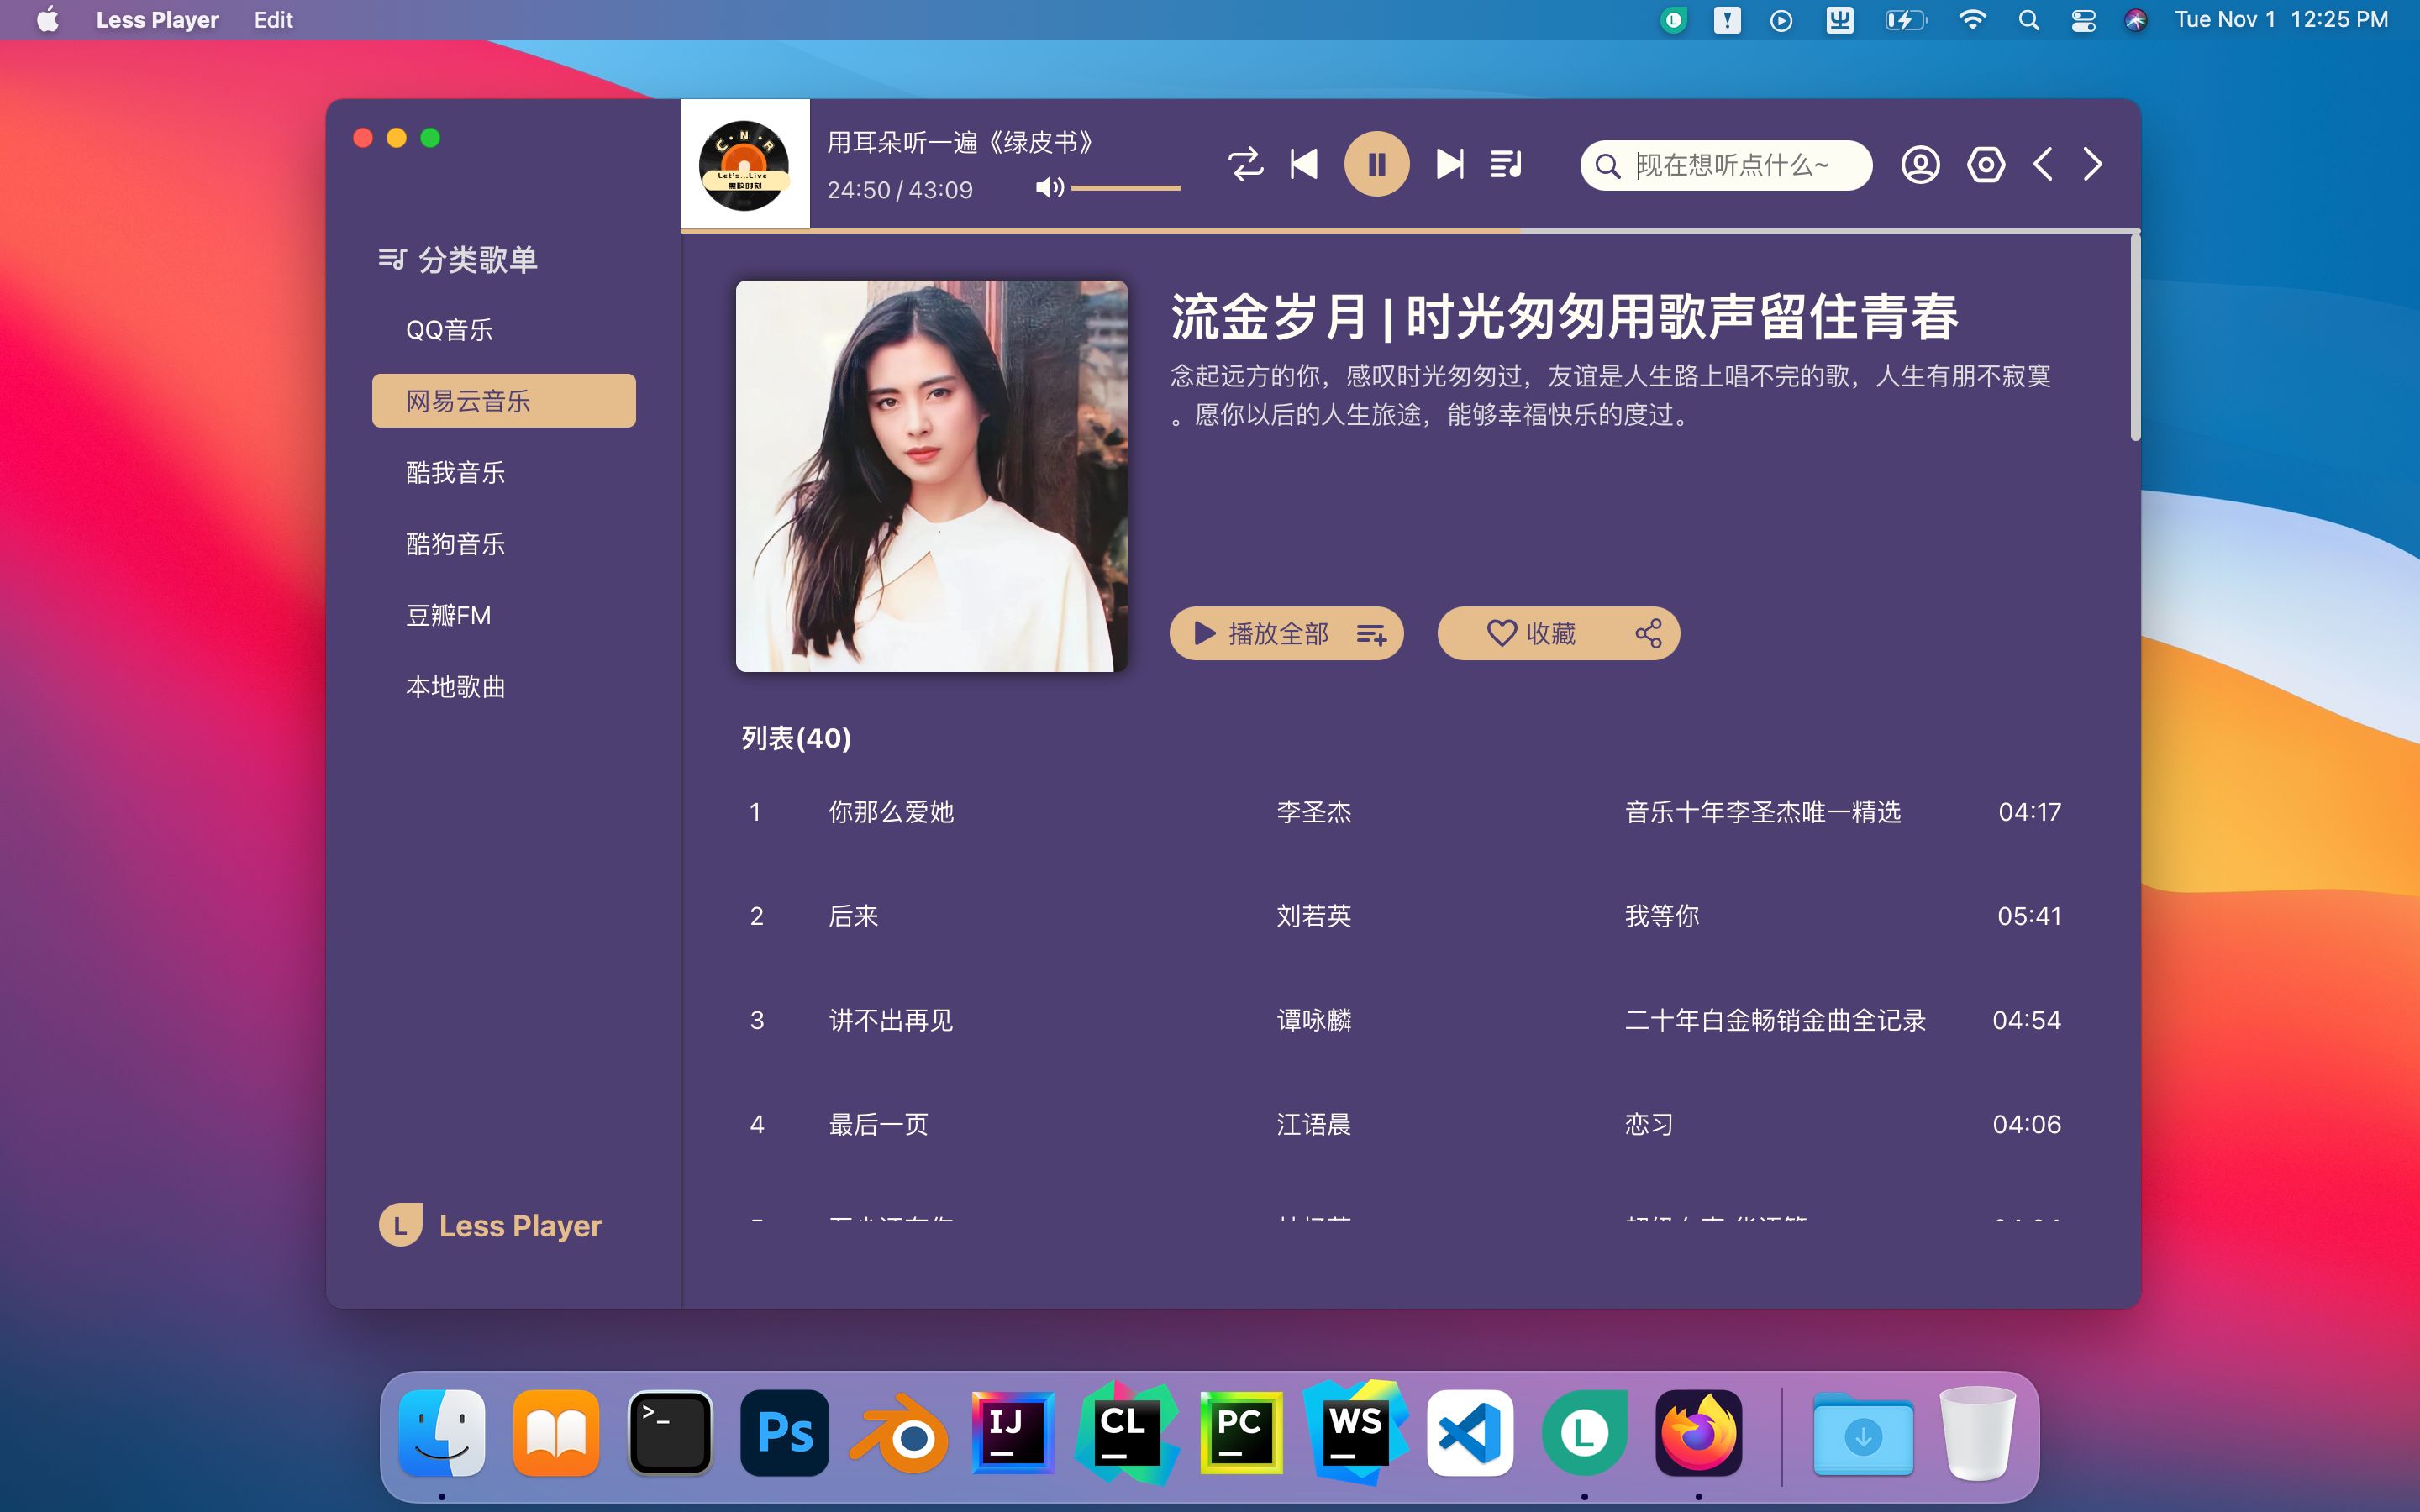This screenshot has height=1512, width=2420.
Task: Adjust the volume slider bar
Action: coord(1125,188)
